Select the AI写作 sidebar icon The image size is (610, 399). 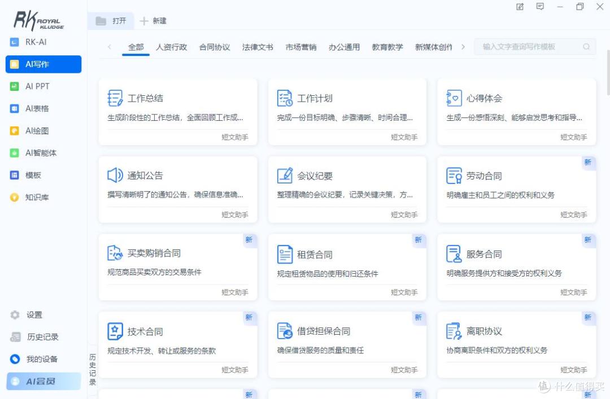(14, 64)
